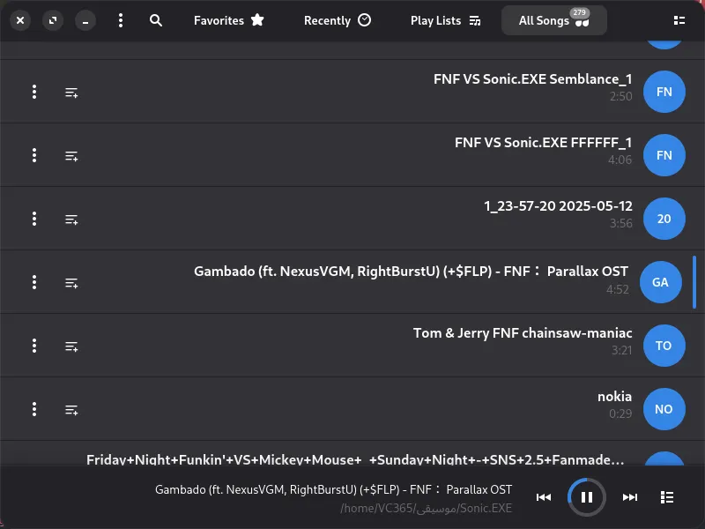Pause the currently playing song
The image size is (705, 529).
[587, 497]
